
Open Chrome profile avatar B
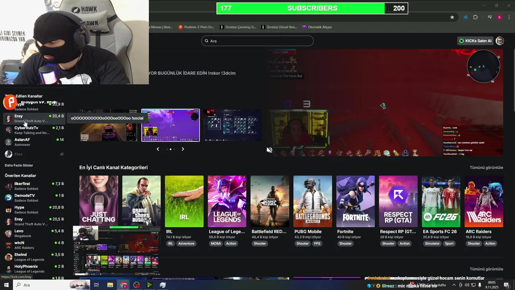click(x=499, y=17)
